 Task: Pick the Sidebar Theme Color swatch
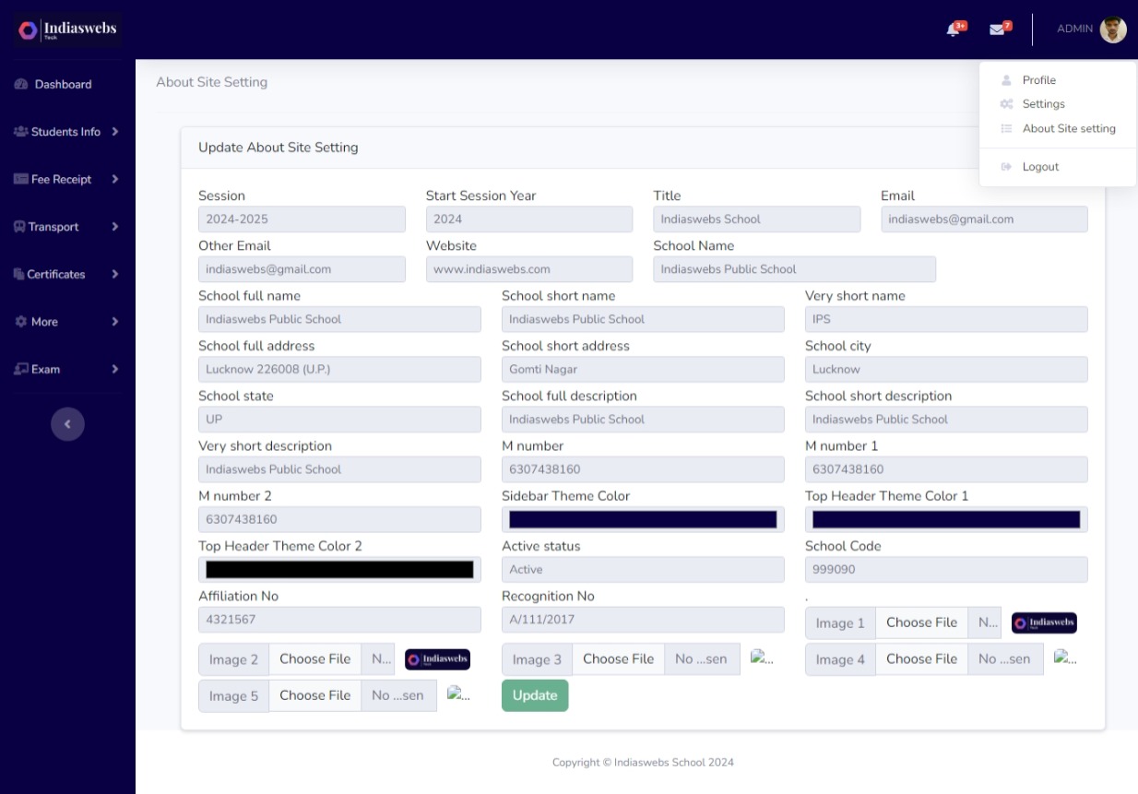643,519
